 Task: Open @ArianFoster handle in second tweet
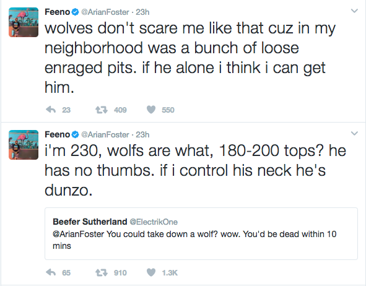[x=105, y=135]
